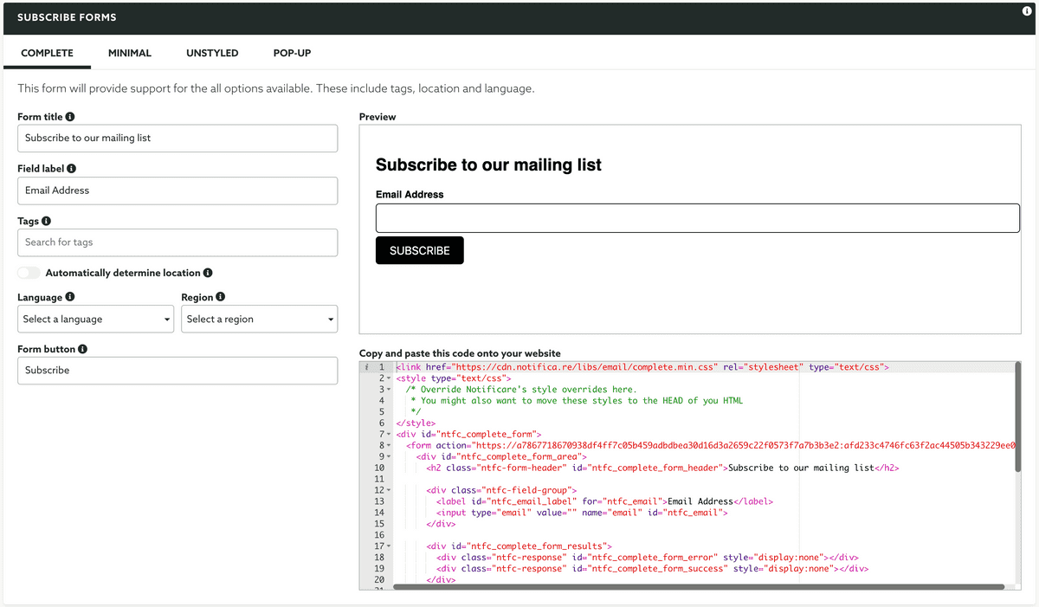Collapse the style block at code line 2
The image size is (1039, 607).
coord(389,378)
